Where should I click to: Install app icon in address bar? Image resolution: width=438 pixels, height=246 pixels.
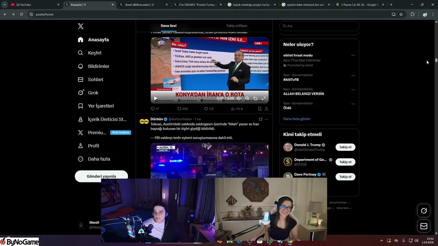point(394,14)
